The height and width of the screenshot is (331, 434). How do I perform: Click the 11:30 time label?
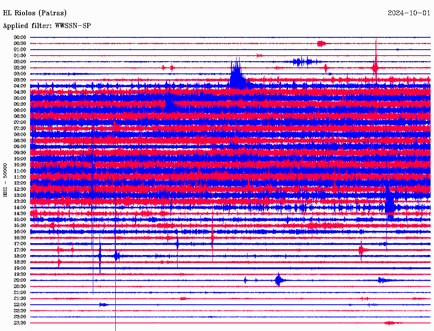(x=20, y=177)
